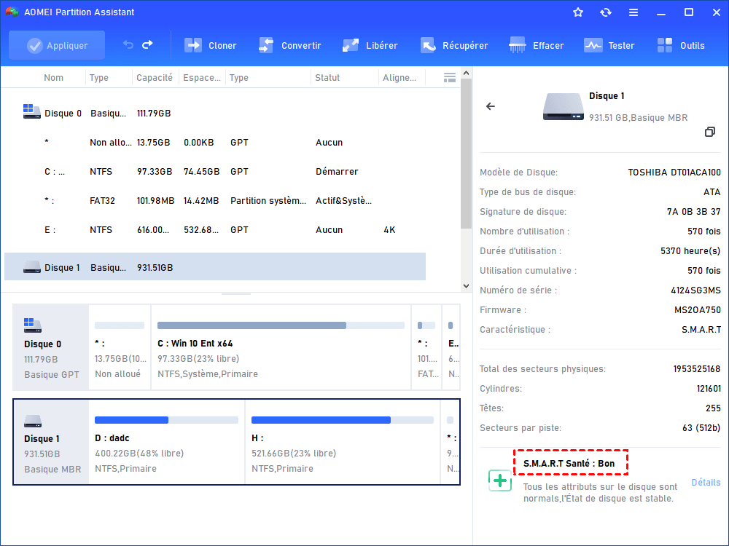Select the Disque 1 row in list
729x546 pixels.
(x=214, y=267)
